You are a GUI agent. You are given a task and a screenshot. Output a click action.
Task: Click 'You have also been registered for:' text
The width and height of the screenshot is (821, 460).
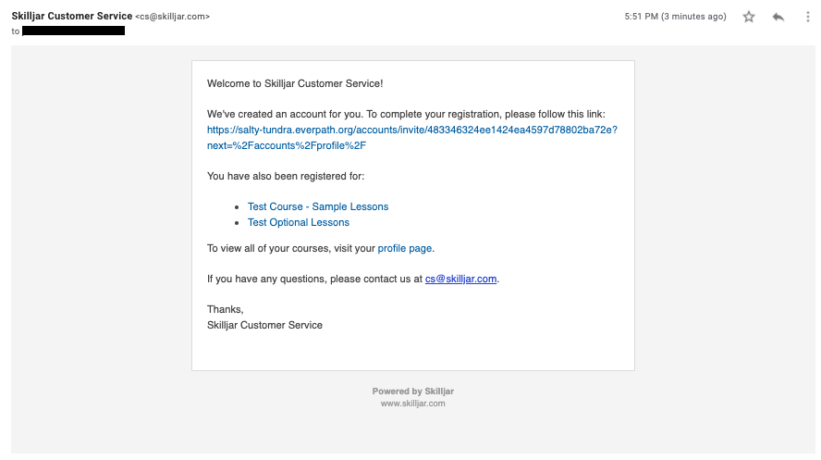click(x=286, y=176)
